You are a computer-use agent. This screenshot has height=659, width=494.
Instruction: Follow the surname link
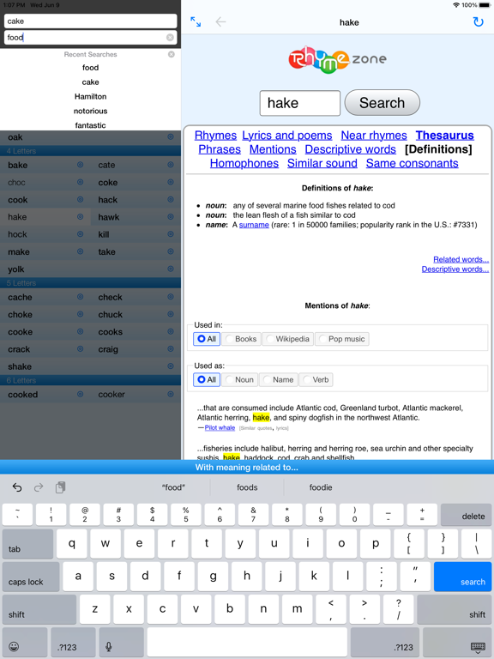coord(254,225)
